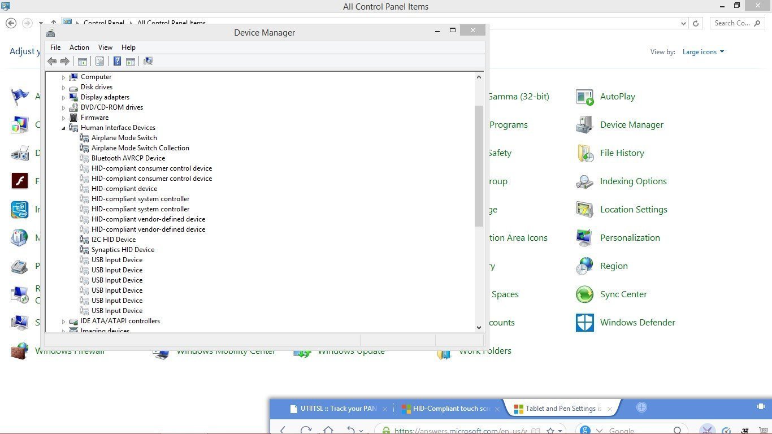Expand the Computer node
Screen dimensions: 772x434
pos(64,77)
